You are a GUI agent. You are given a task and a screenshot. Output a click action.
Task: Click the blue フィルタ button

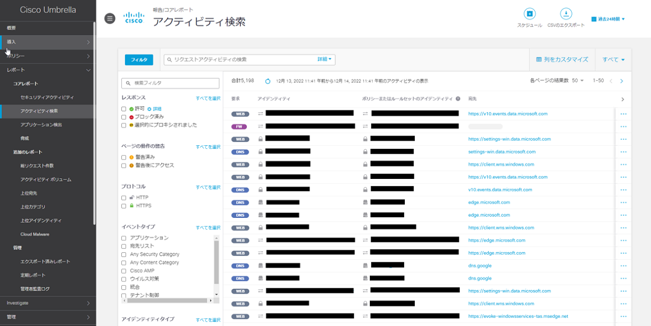[x=139, y=60]
